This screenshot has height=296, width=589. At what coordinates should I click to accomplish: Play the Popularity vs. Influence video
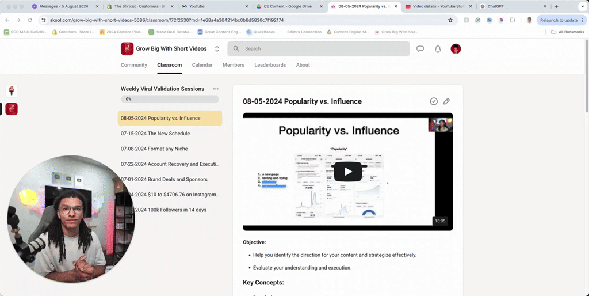348,172
